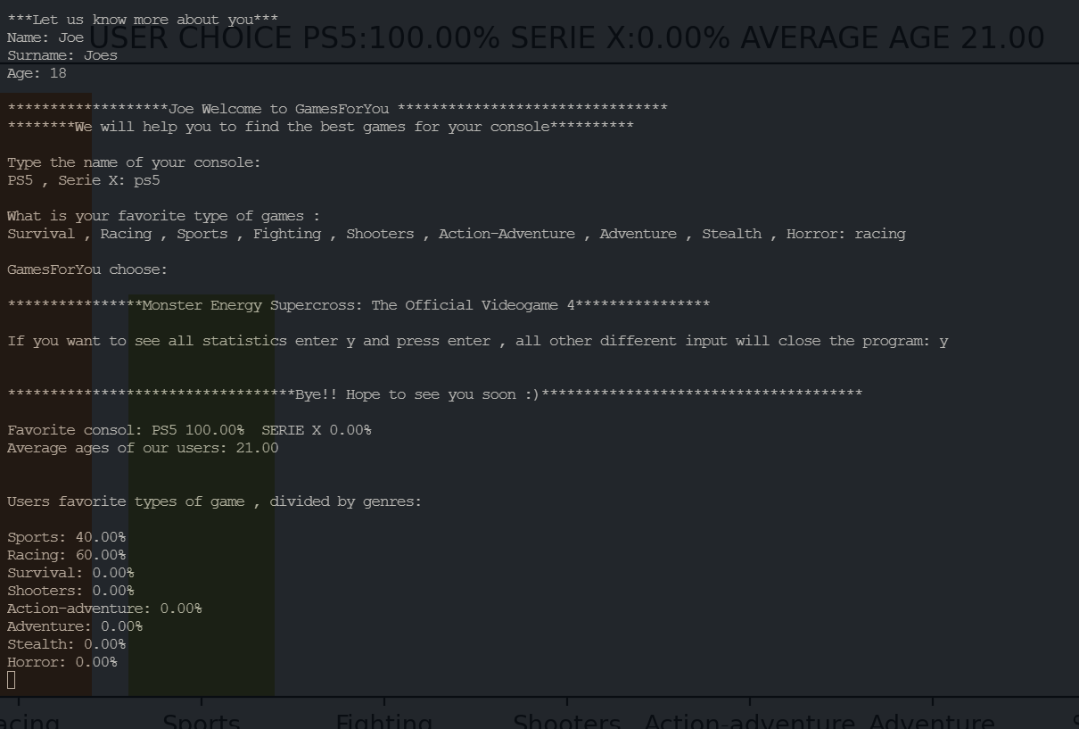The image size is (1079, 729).
Task: Select the Favorite consol statistics line
Action: (x=189, y=429)
